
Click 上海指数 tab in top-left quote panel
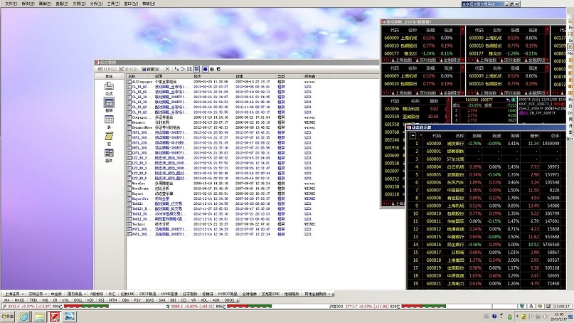pos(403,60)
